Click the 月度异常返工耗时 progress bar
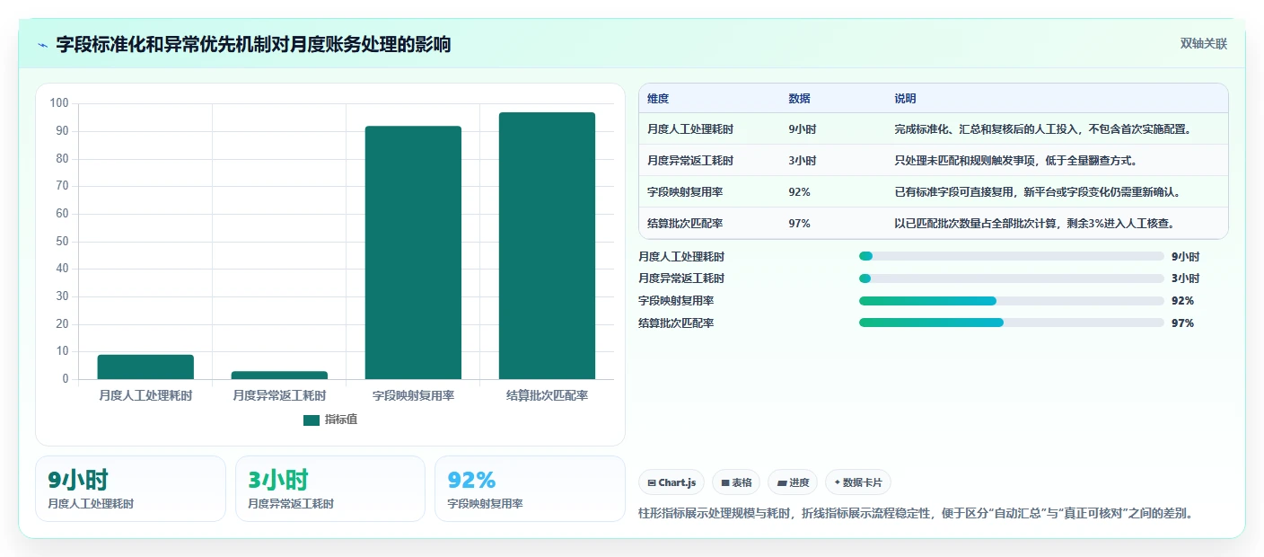 click(x=1012, y=278)
